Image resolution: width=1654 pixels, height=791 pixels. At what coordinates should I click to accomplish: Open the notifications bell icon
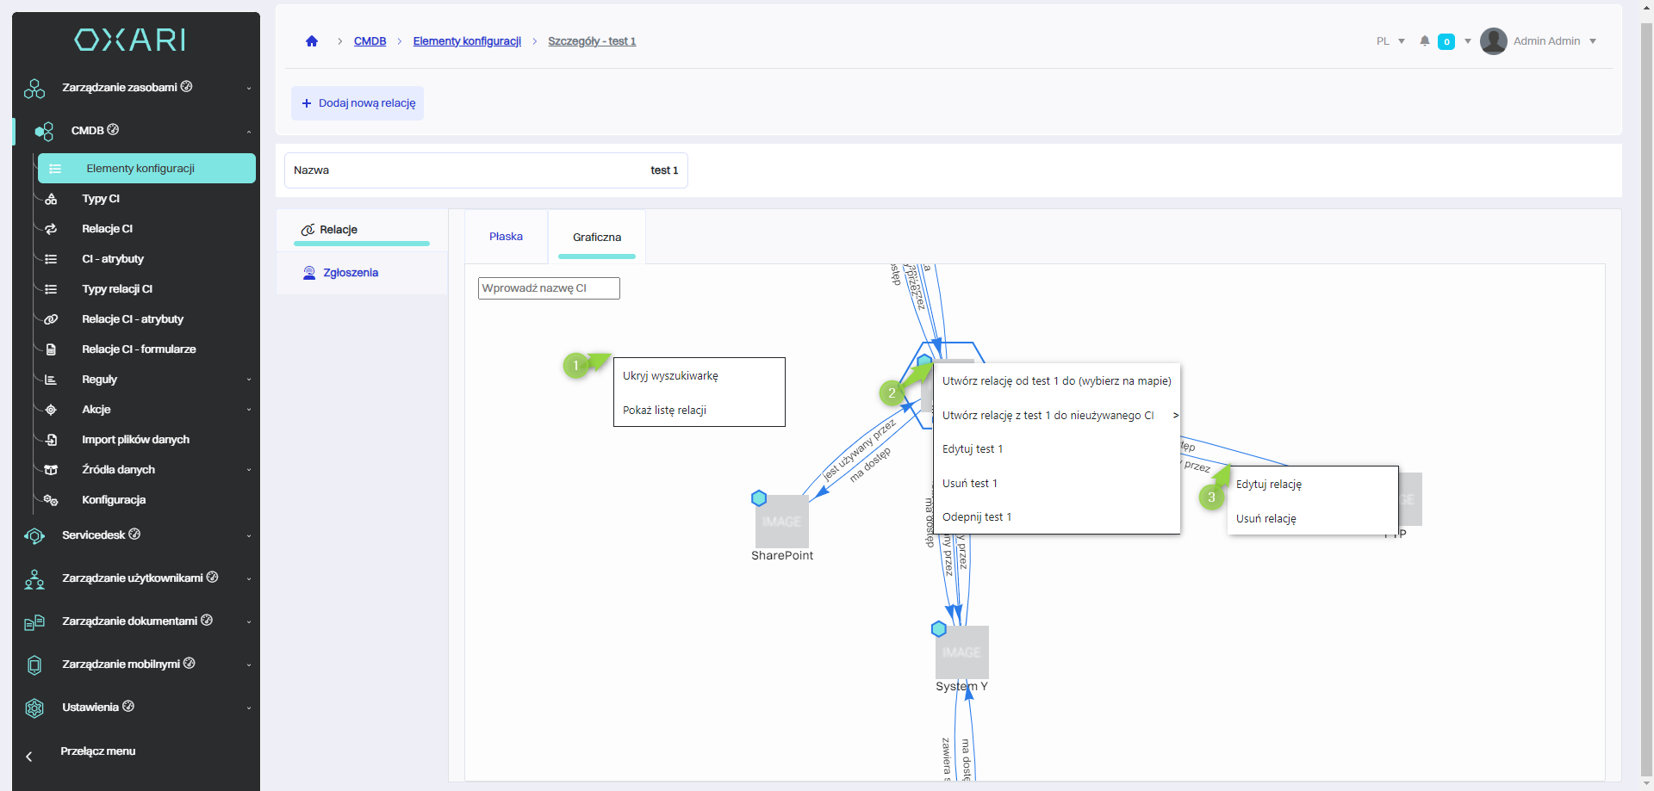click(x=1425, y=41)
